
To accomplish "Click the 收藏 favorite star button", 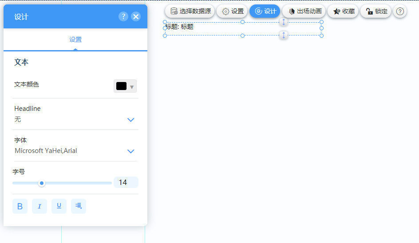I will coord(343,11).
